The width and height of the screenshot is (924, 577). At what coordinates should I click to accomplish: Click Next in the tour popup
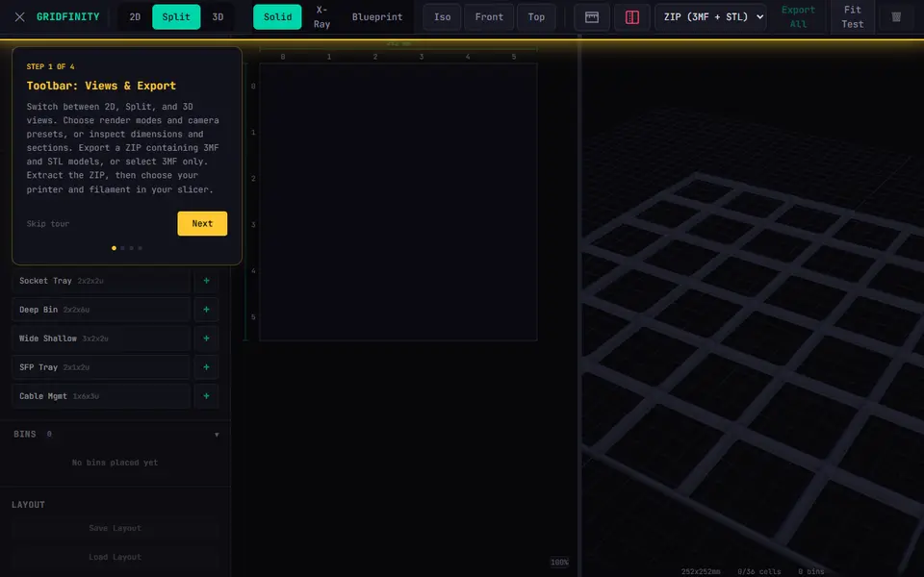(x=202, y=224)
